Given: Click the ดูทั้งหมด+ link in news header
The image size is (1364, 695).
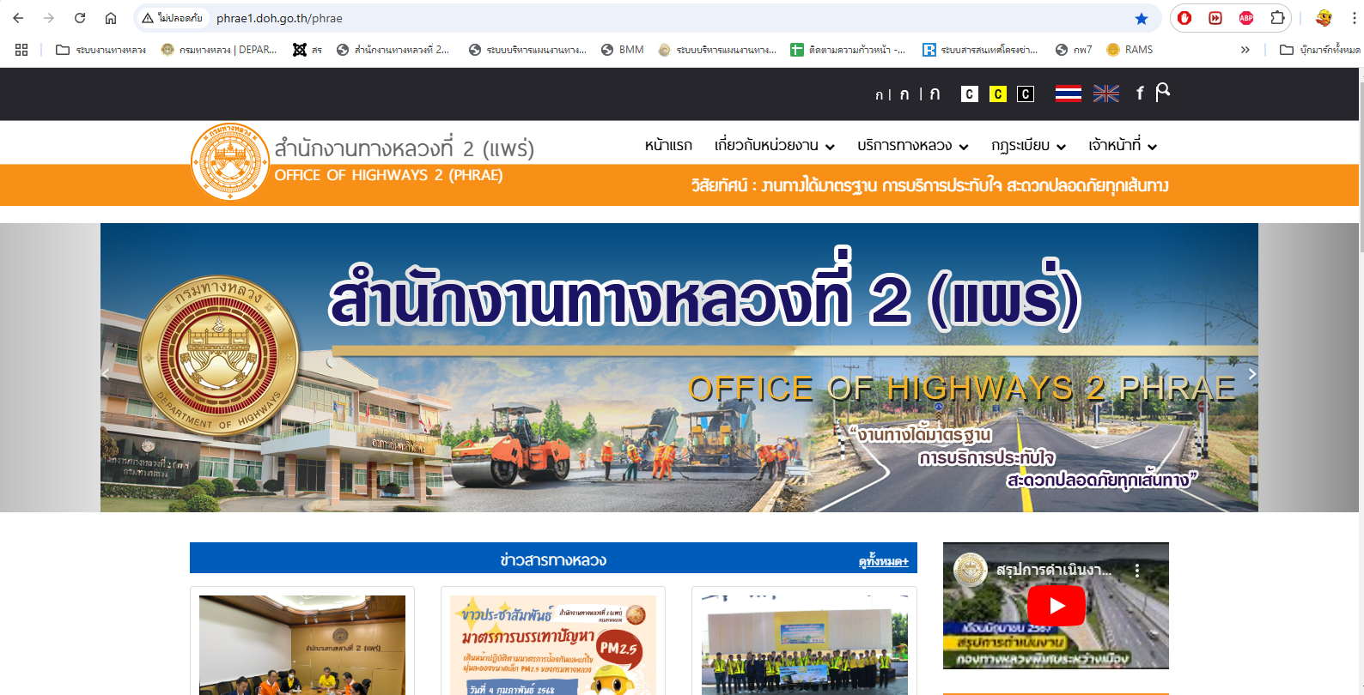Looking at the screenshot, I should [883, 561].
